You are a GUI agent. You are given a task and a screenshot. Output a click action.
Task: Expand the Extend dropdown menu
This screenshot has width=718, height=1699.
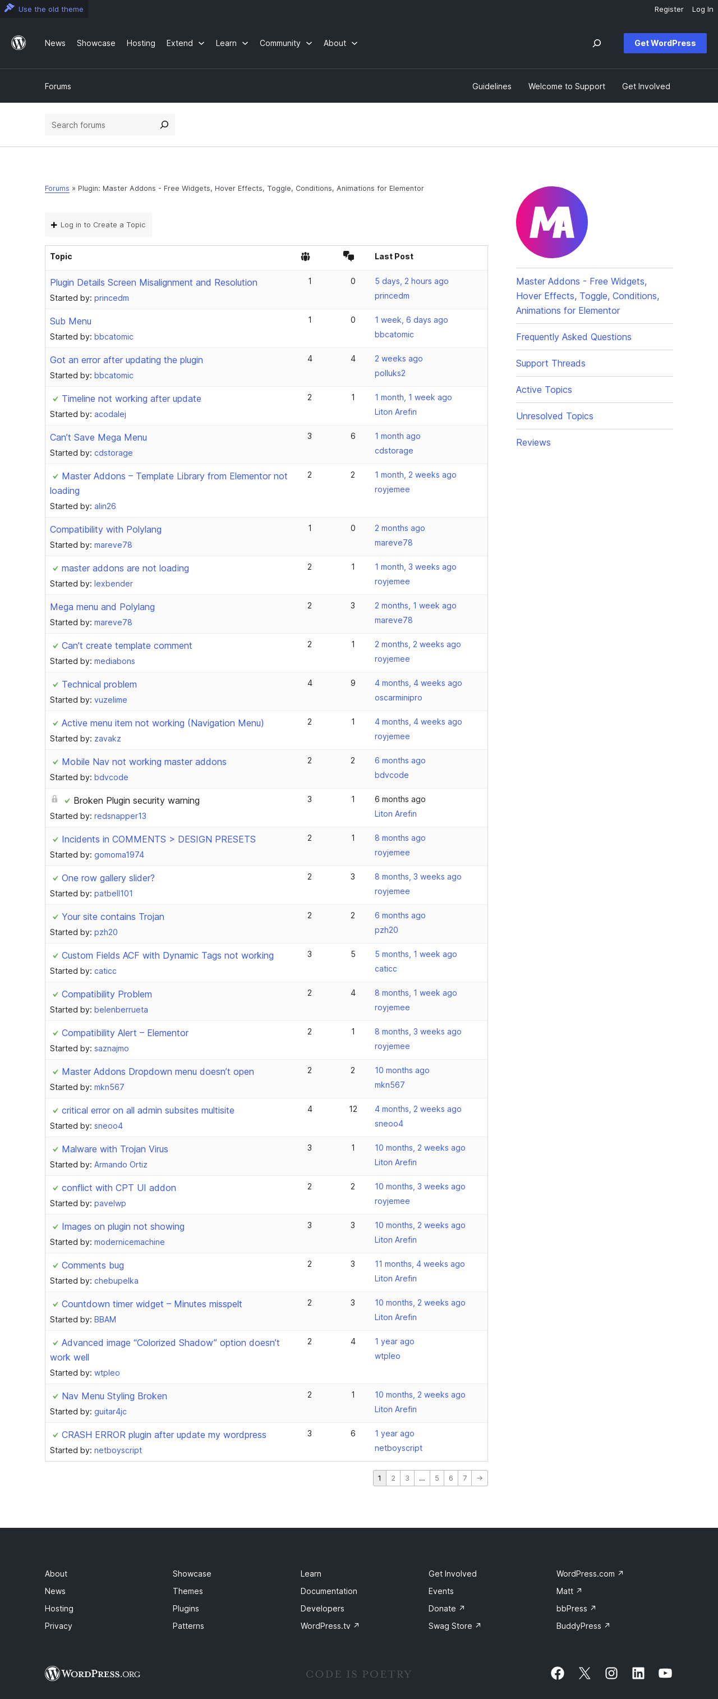(x=185, y=44)
